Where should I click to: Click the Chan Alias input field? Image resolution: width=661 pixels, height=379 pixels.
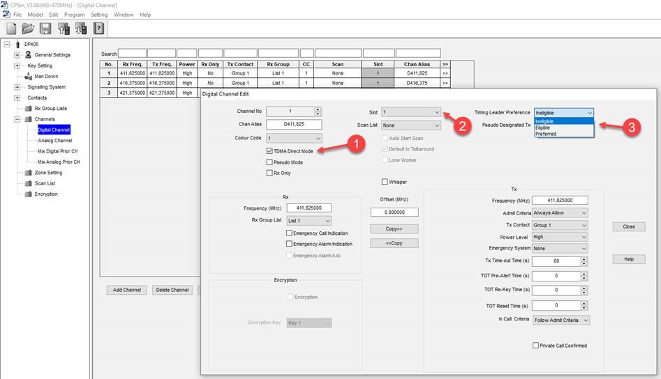click(x=295, y=124)
